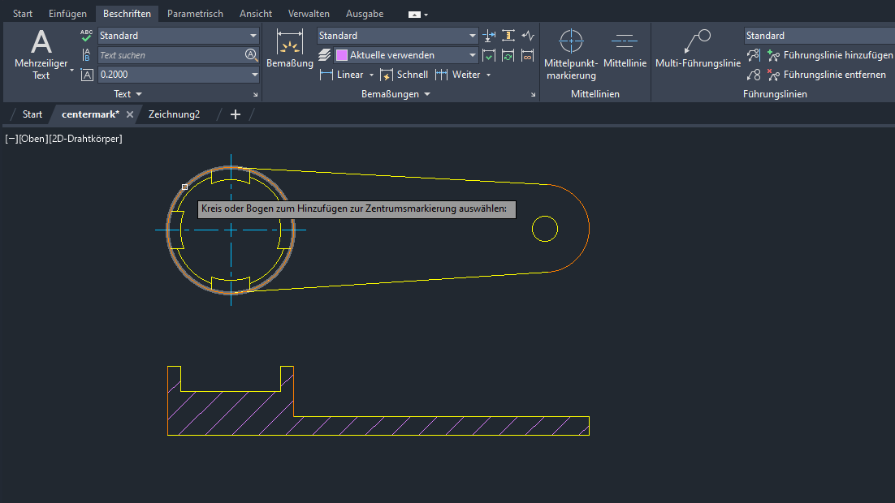Toggle ribbon display with the minimize button

pos(416,14)
